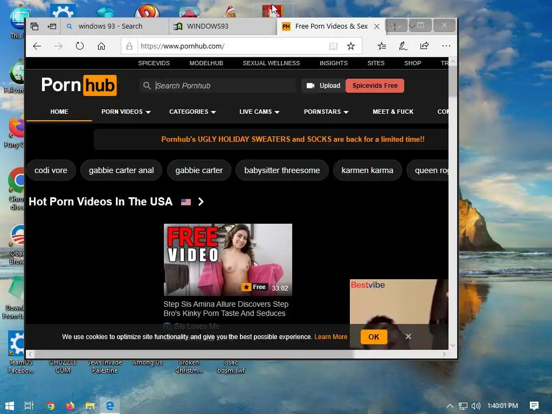Toggle reading view in address bar

coord(333,46)
